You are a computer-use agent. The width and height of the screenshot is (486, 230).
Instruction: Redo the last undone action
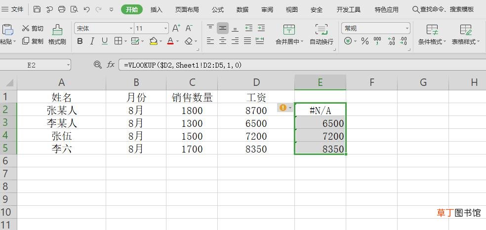click(99, 9)
